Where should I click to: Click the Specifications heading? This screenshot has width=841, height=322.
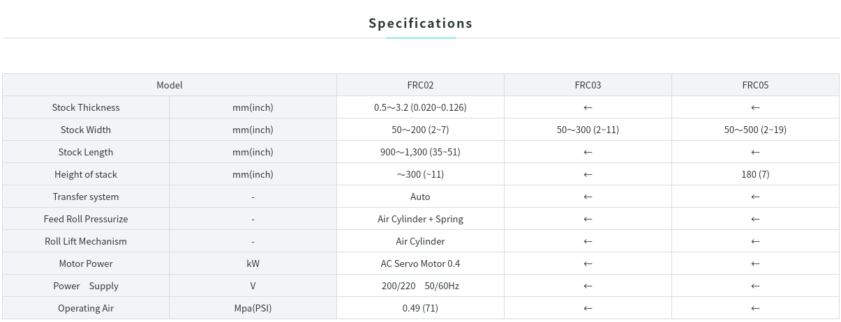pyautogui.click(x=420, y=23)
